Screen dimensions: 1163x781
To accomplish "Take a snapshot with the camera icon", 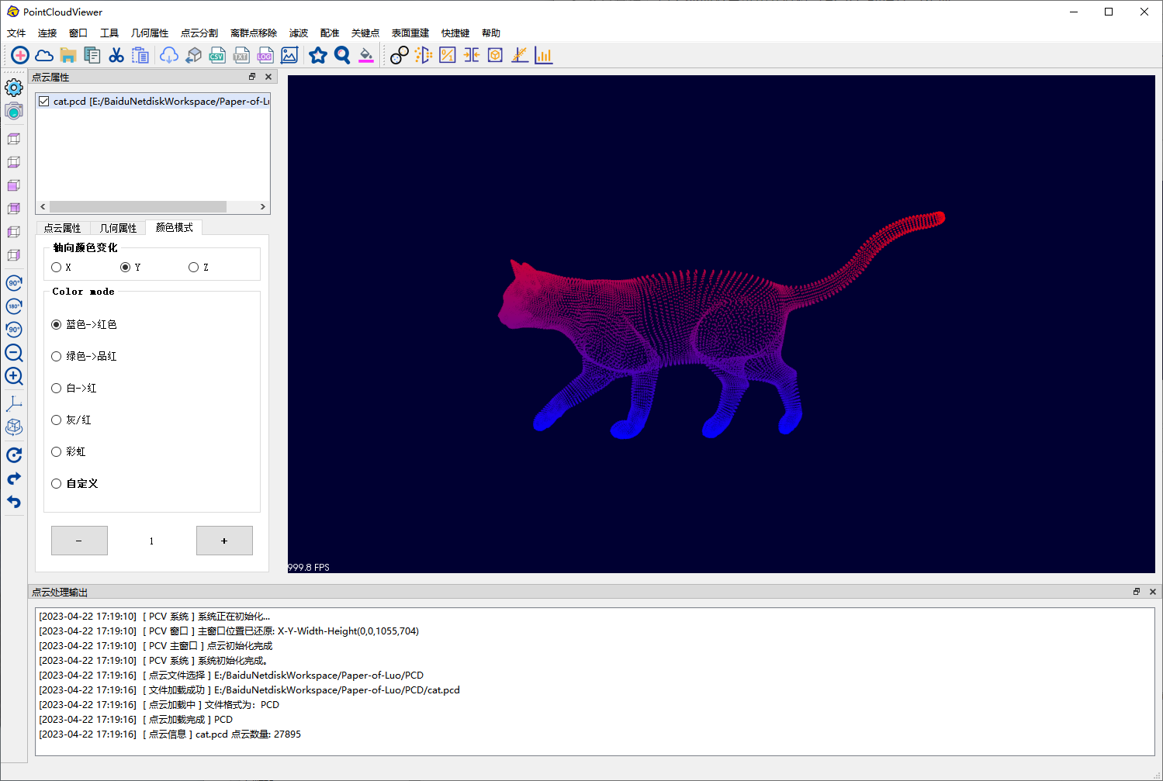I will (14, 111).
